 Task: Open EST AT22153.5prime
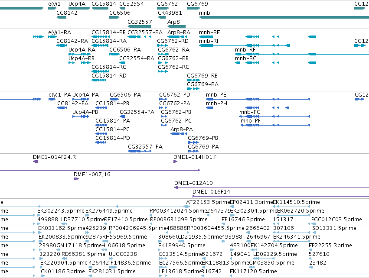[x=208, y=202]
